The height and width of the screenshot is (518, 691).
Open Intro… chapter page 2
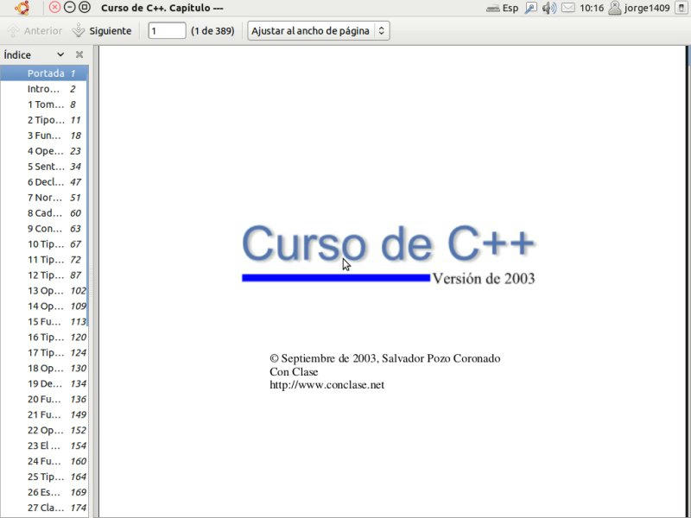(44, 89)
